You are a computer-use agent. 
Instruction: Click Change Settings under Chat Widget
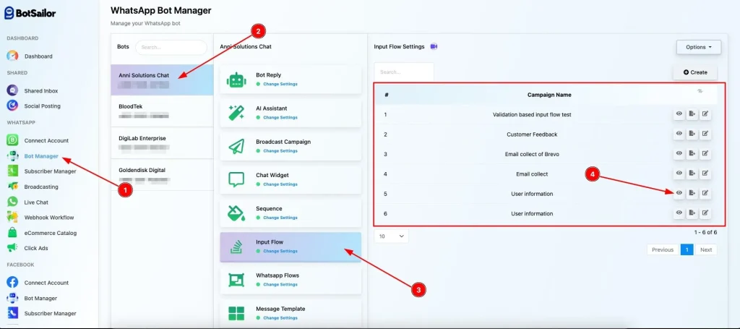280,184
